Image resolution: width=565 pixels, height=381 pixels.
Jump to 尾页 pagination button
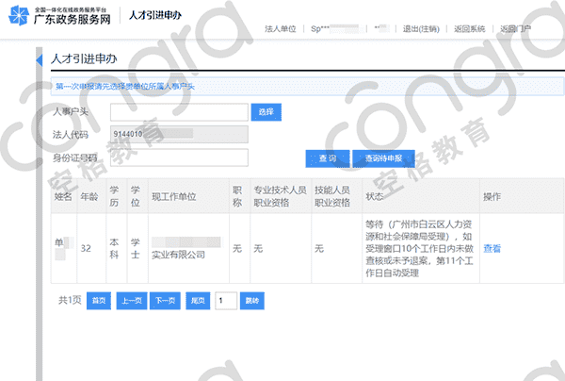(x=198, y=301)
